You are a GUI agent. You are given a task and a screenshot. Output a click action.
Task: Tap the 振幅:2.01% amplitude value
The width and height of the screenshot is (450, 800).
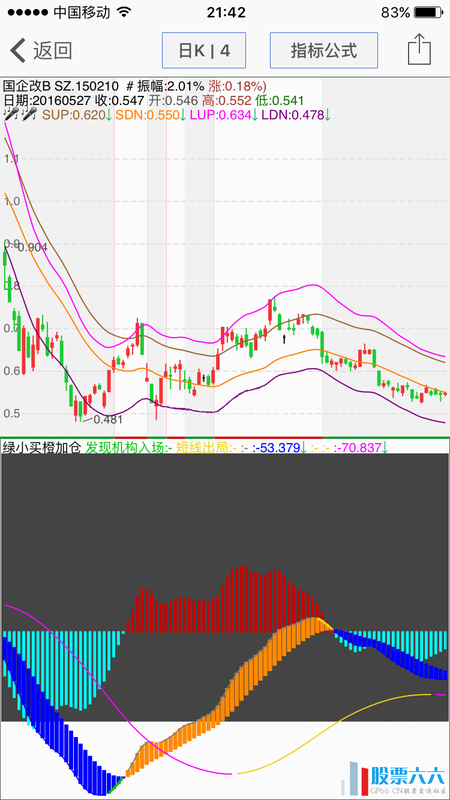171,86
